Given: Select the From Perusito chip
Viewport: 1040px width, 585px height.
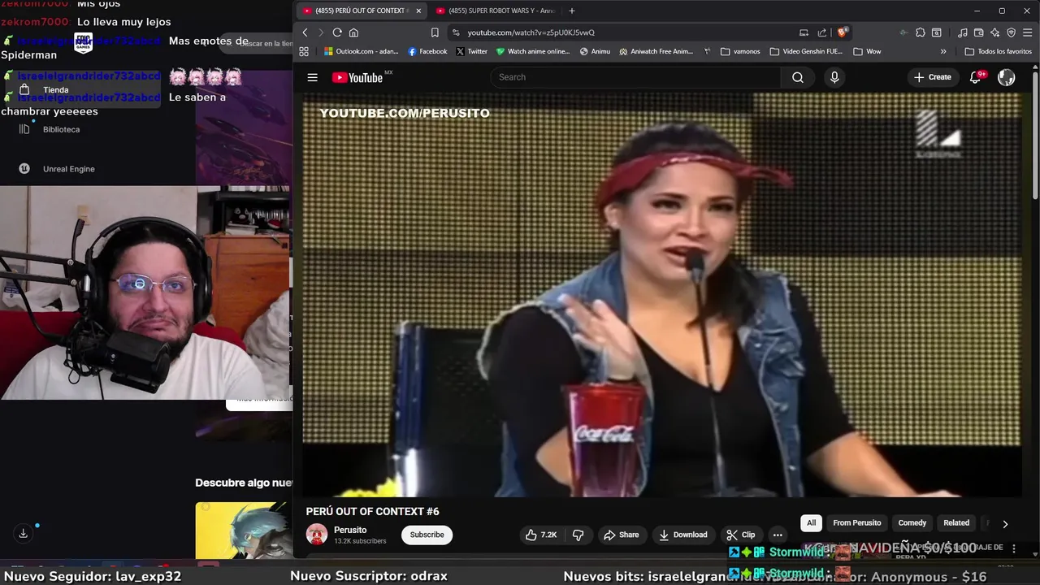Looking at the screenshot, I should [856, 523].
